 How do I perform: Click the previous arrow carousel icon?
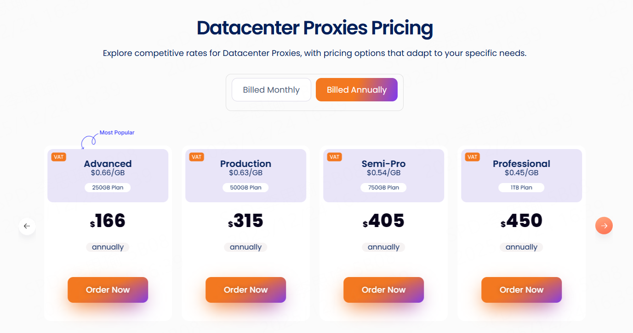click(27, 226)
